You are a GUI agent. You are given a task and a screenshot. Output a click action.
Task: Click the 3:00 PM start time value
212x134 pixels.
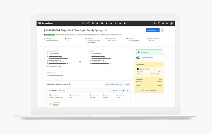click(x=92, y=98)
